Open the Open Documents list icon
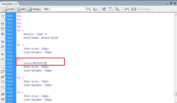The width and height of the screenshot is (177, 103). click(x=2, y=17)
